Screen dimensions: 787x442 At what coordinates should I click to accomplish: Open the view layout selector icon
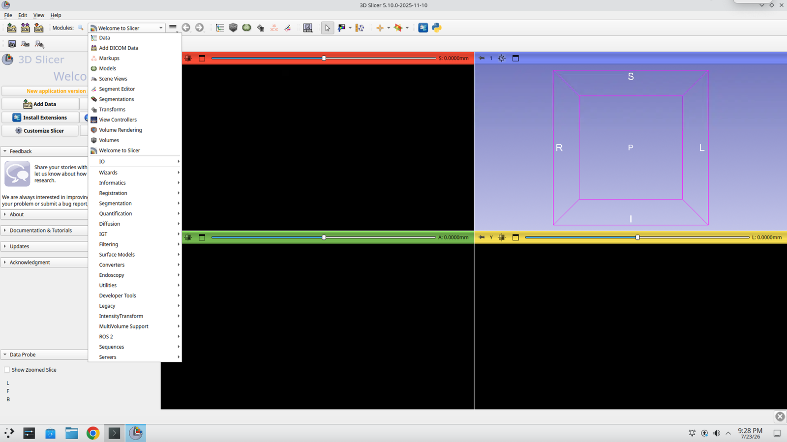pyautogui.click(x=308, y=28)
